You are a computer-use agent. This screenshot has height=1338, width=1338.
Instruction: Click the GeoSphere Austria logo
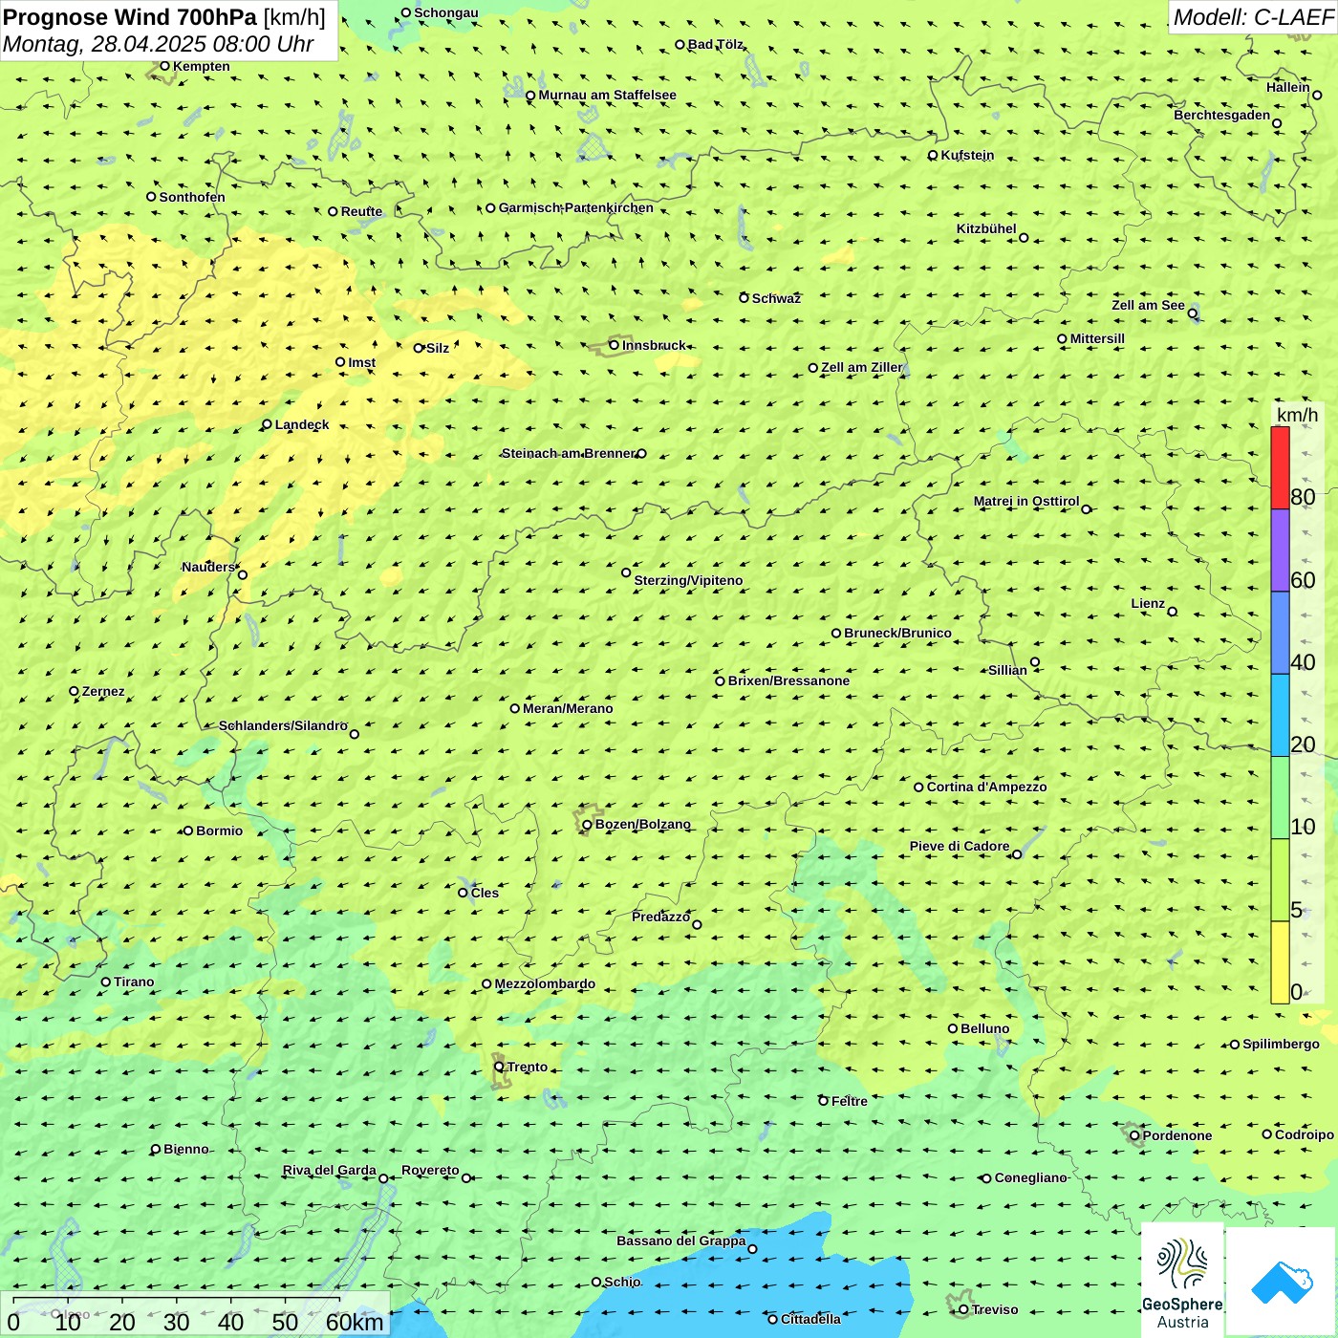coord(1182,1280)
